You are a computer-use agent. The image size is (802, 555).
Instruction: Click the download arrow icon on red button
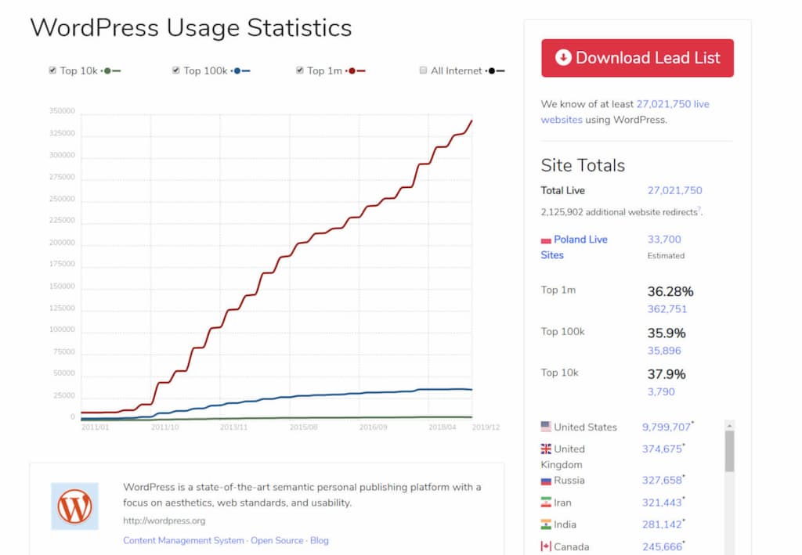tap(563, 58)
